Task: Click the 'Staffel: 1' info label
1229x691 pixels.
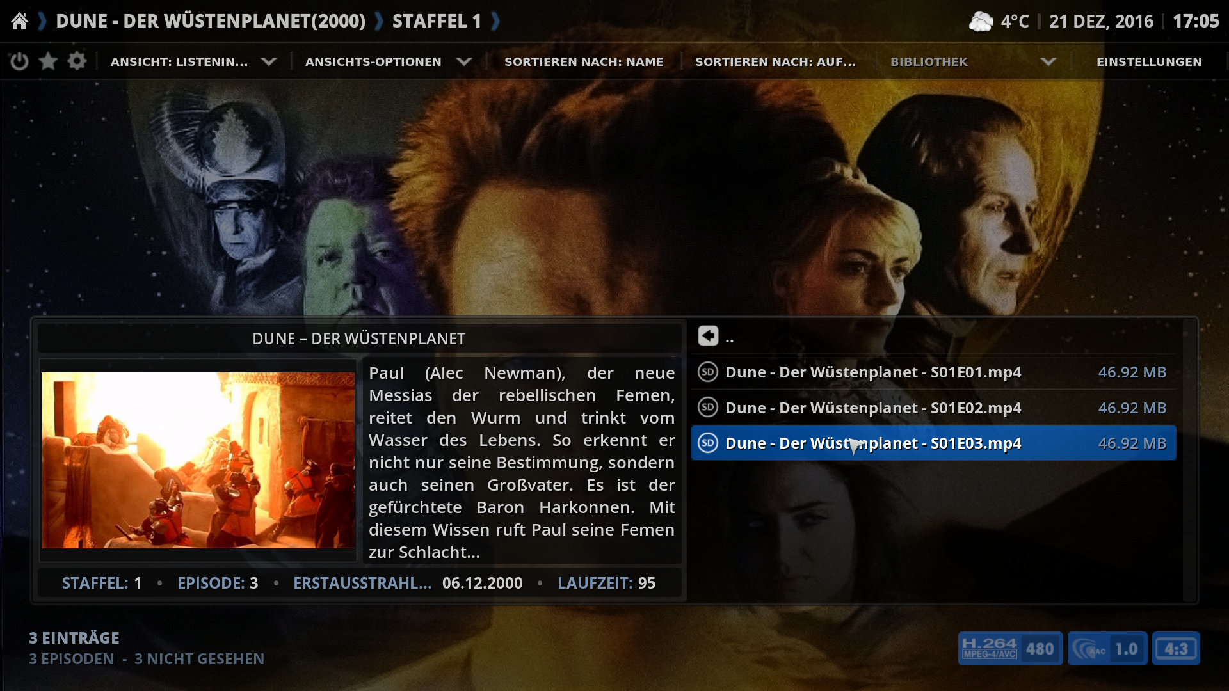Action: coord(102,583)
